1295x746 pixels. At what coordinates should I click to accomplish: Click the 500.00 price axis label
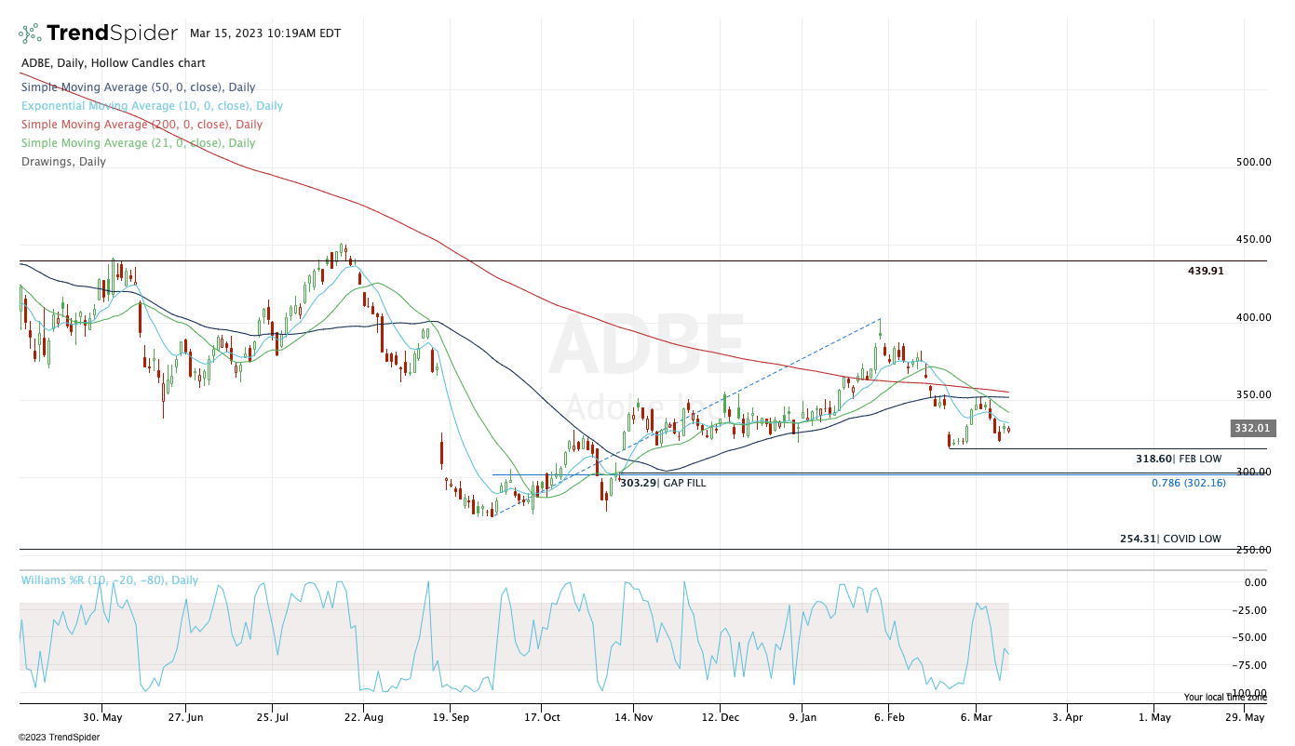point(1253,162)
